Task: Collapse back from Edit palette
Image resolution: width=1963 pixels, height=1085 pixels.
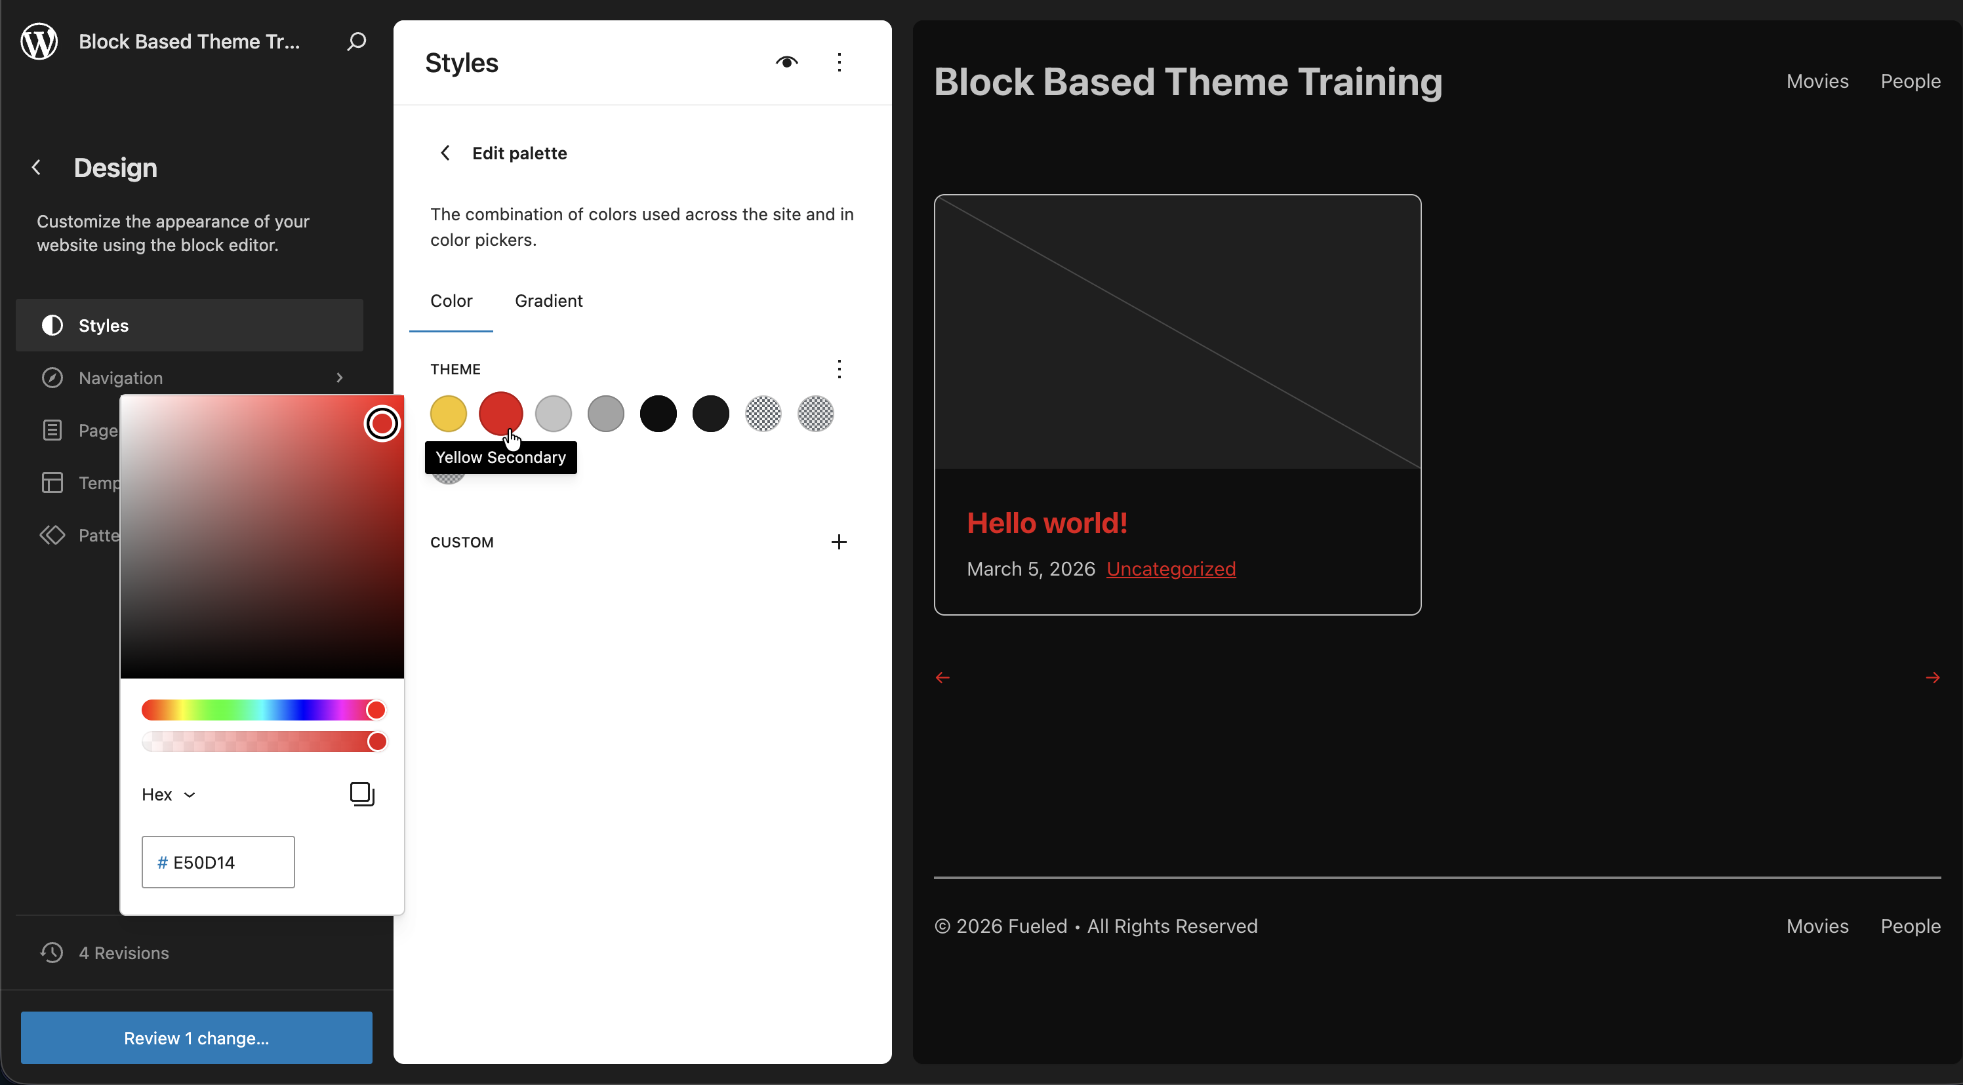Action: tap(445, 152)
